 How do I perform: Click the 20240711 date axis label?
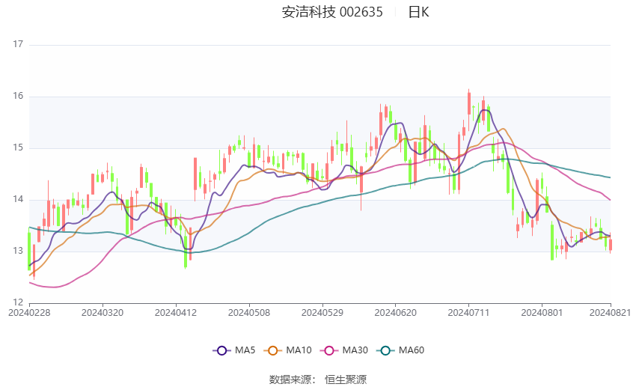pos(469,313)
